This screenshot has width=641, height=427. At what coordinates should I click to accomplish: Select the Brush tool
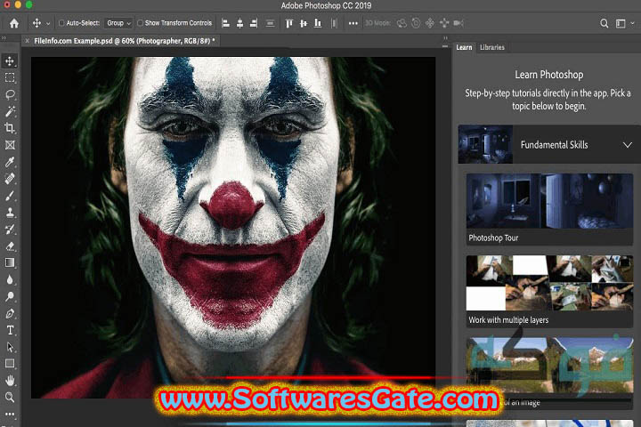10,196
